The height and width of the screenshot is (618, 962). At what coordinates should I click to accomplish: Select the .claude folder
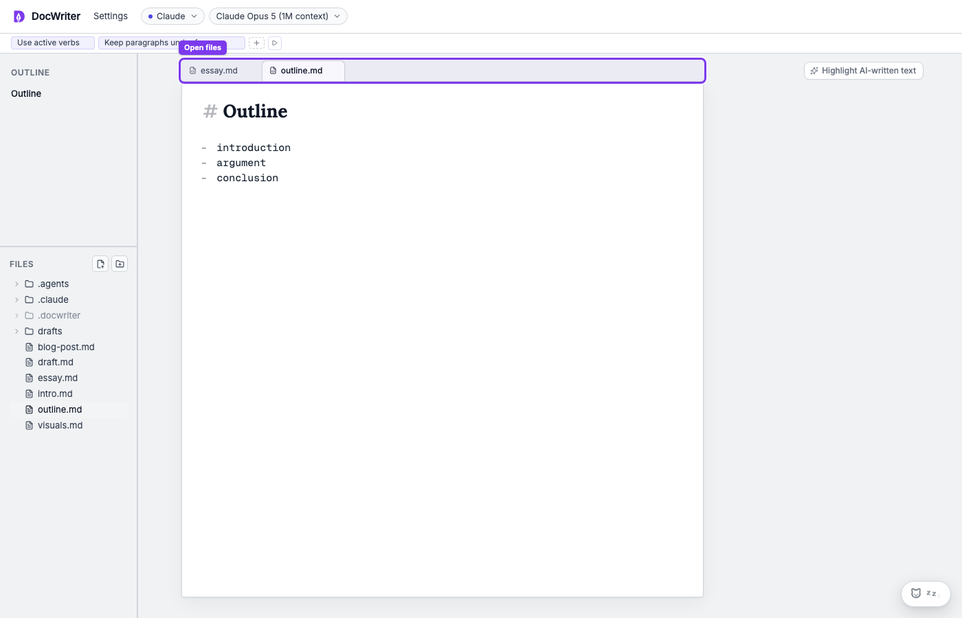tap(69, 299)
